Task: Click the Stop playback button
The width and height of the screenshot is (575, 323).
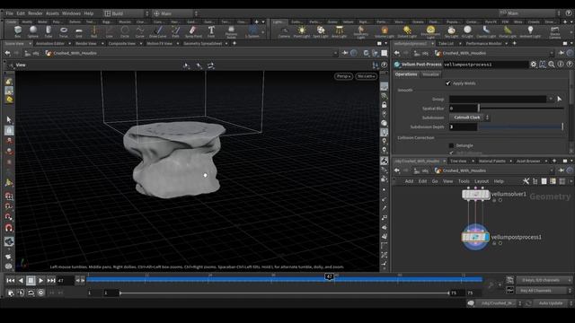Action: pos(31,281)
